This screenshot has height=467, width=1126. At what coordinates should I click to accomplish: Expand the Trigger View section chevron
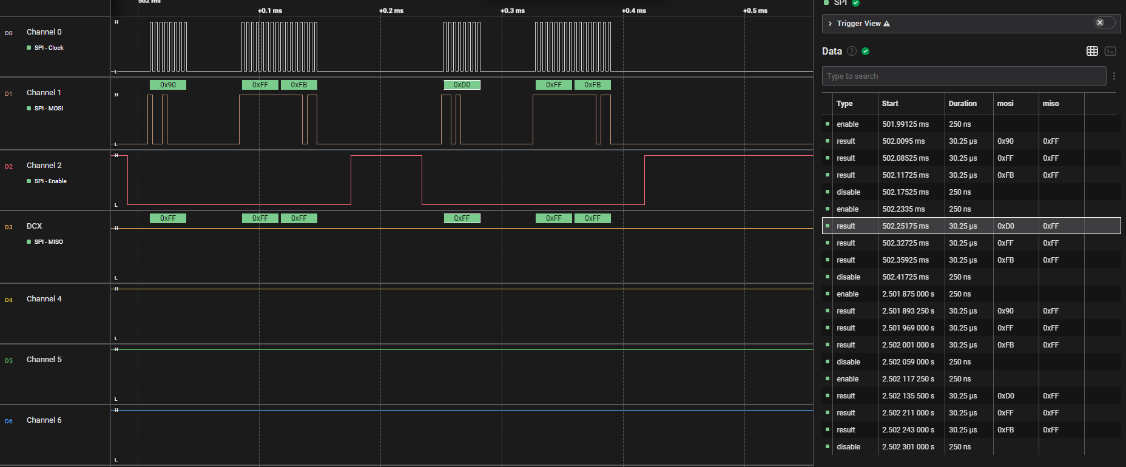click(830, 24)
